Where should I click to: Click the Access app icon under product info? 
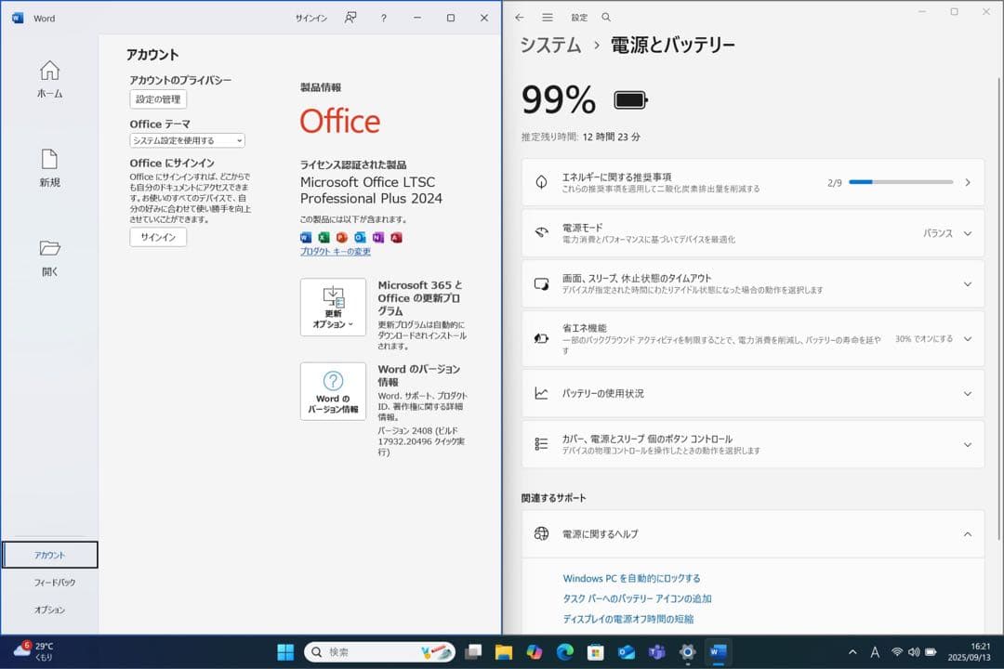click(396, 238)
